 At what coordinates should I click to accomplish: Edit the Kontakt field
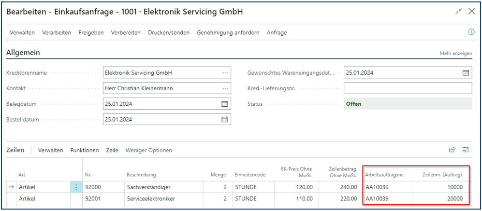pyautogui.click(x=167, y=88)
